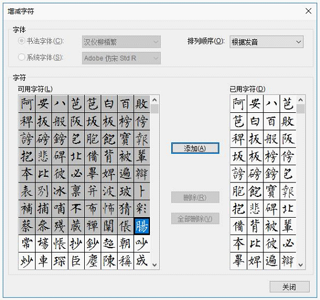
Task: Click the 添加(A) button
Action: [x=195, y=148]
